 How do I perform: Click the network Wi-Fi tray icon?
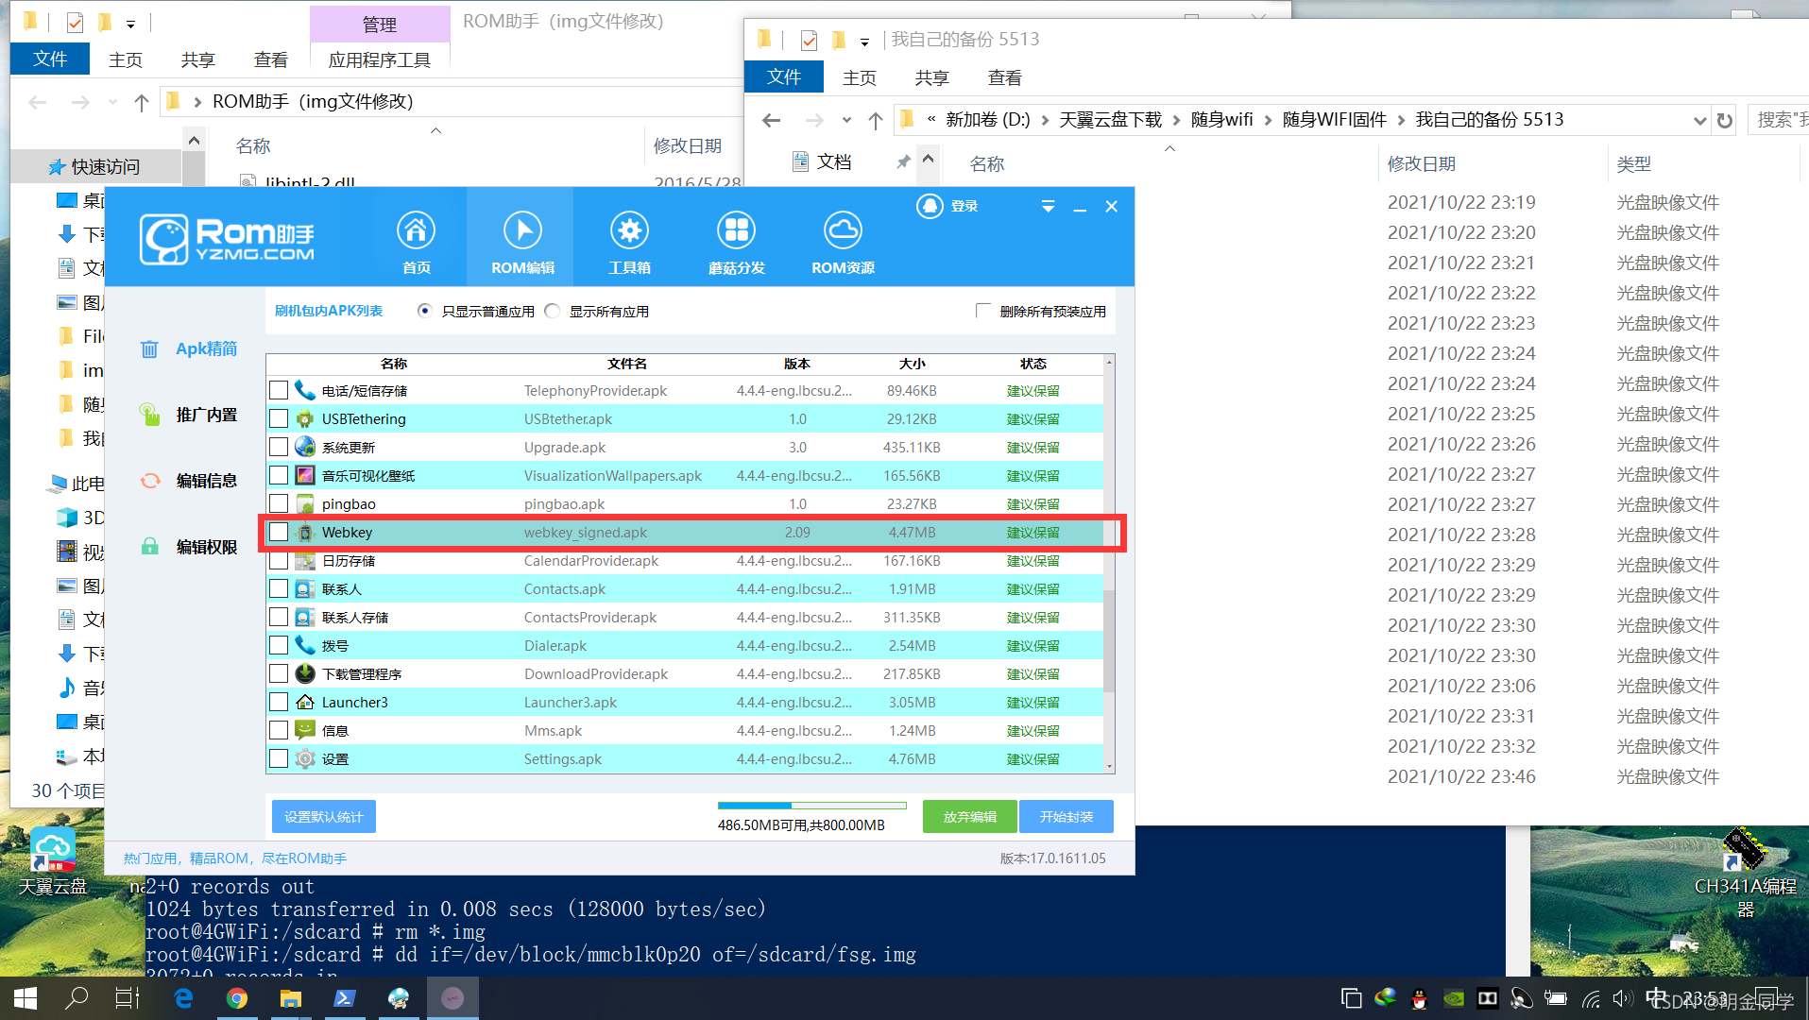pos(1592,998)
